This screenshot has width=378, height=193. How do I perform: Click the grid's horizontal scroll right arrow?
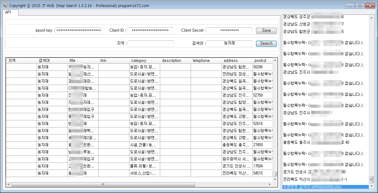point(270,184)
